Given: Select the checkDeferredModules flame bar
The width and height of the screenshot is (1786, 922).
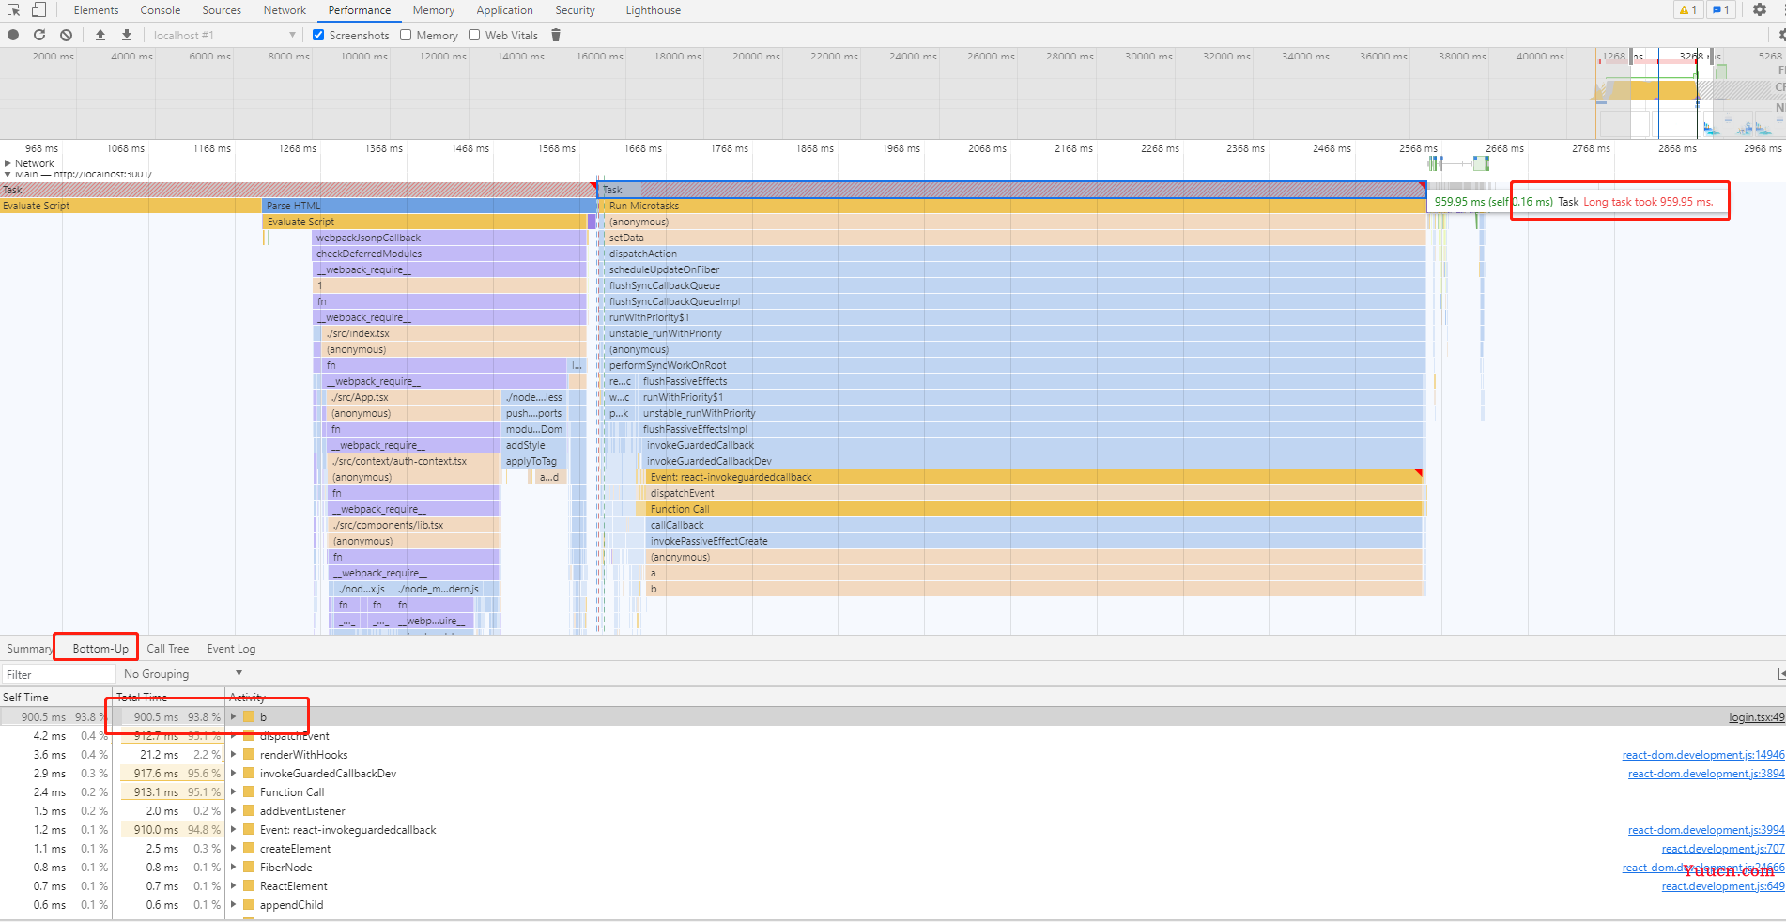Looking at the screenshot, I should pyautogui.click(x=450, y=254).
